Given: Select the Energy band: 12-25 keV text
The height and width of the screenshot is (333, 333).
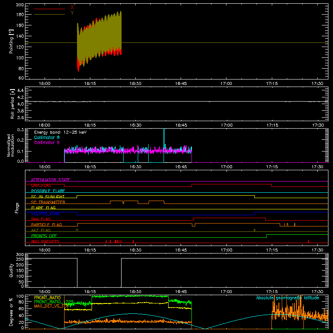Looking at the screenshot, I should pos(60,132).
